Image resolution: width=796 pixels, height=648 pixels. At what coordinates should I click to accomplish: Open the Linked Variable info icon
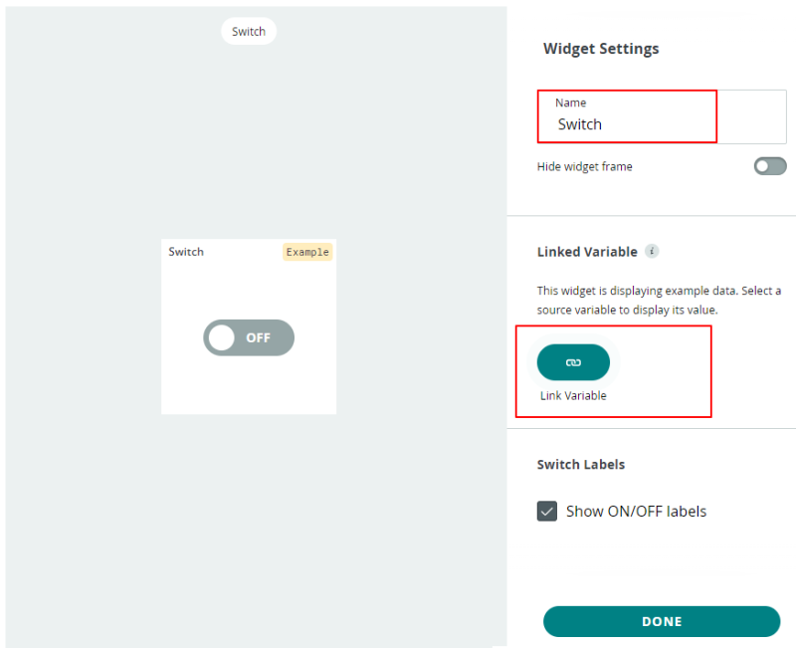coord(652,251)
